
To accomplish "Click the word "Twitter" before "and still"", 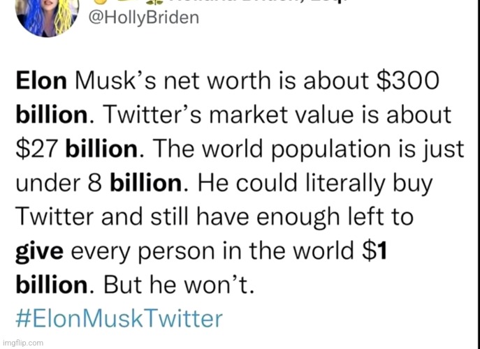I will click(56, 217).
